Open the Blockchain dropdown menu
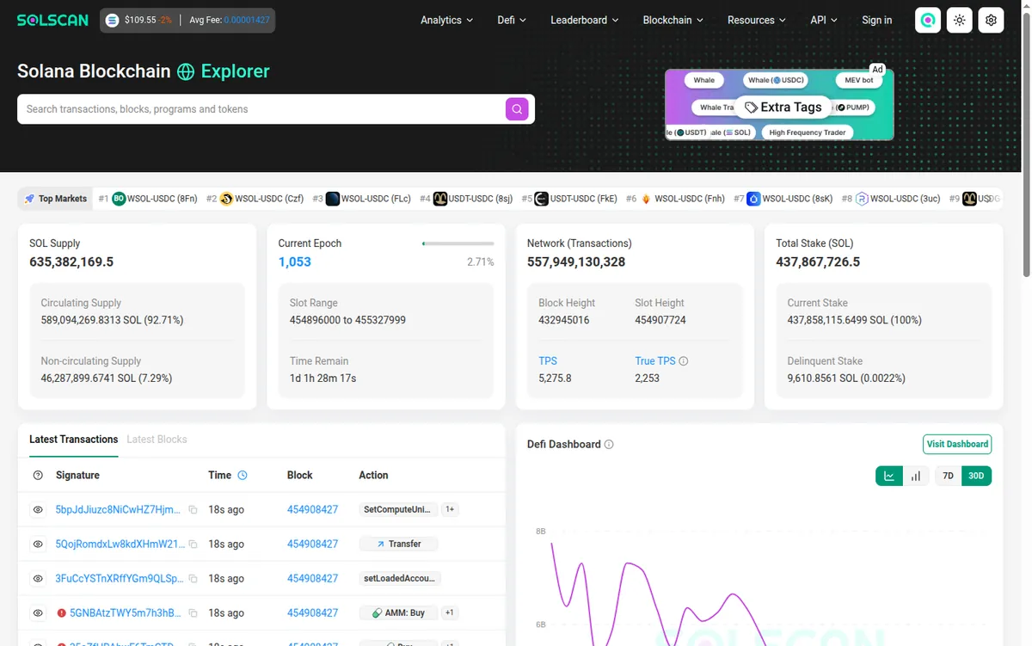This screenshot has width=1032, height=646. pos(673,20)
